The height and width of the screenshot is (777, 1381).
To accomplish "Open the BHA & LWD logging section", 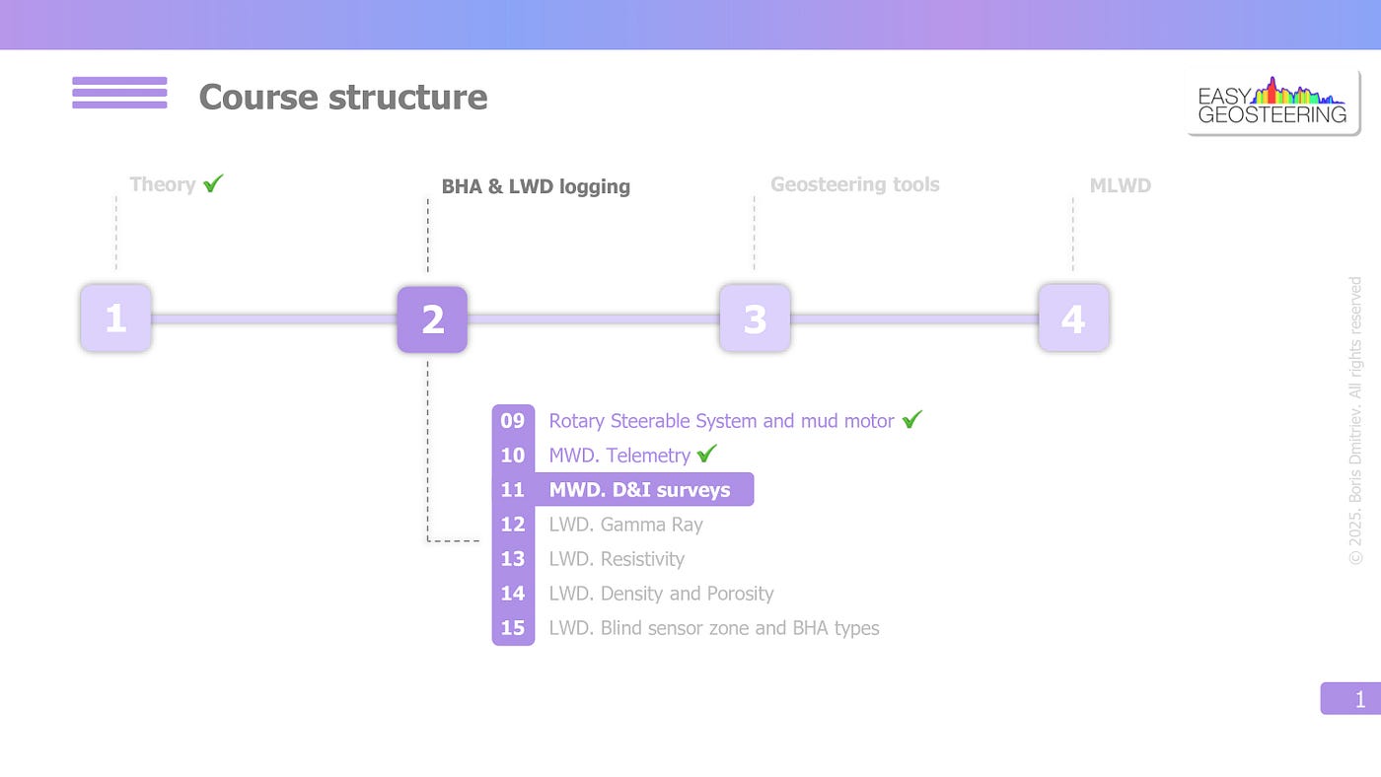I will click(x=536, y=186).
